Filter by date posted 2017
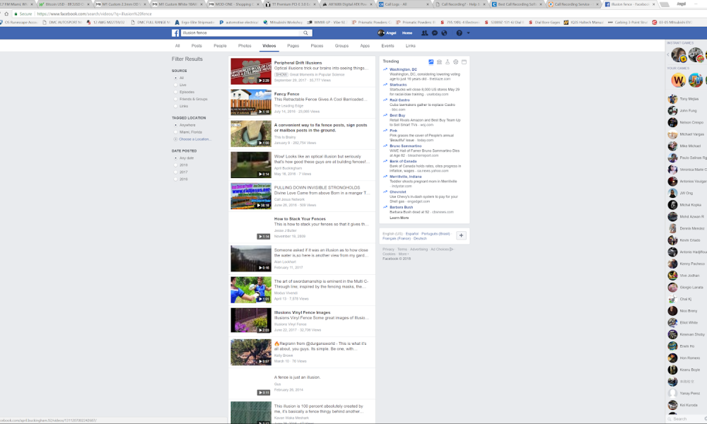The height and width of the screenshot is (424, 707). (176, 172)
